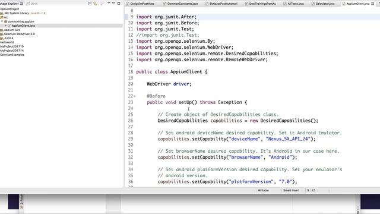This screenshot has width=380, height=214.
Task: Minimize the Package Explorer view
Action: point(113,3)
